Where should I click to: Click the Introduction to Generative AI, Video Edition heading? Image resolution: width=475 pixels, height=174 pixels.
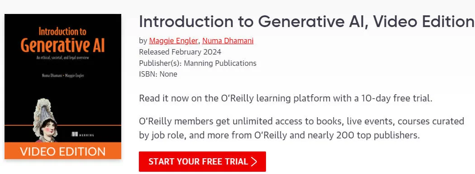[306, 22]
